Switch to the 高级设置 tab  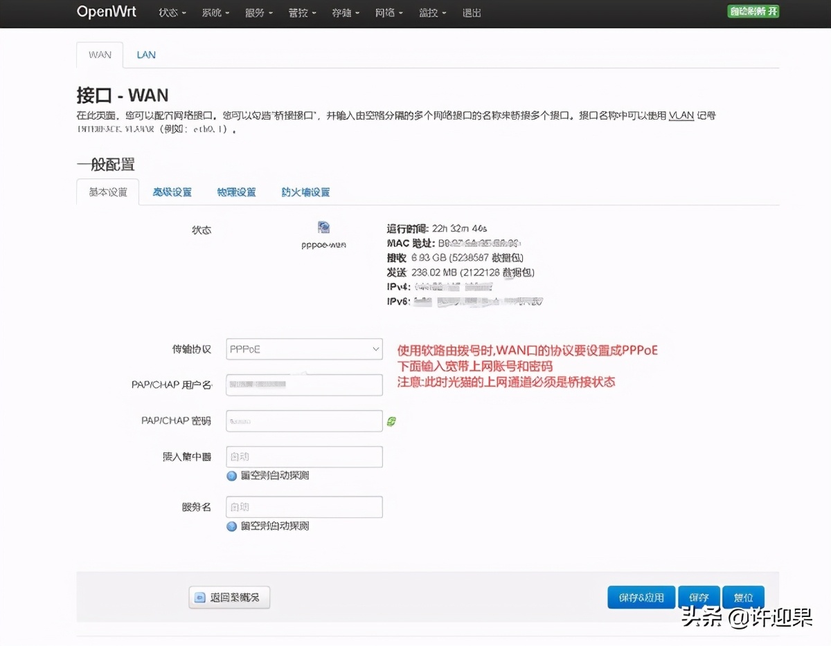[172, 192]
